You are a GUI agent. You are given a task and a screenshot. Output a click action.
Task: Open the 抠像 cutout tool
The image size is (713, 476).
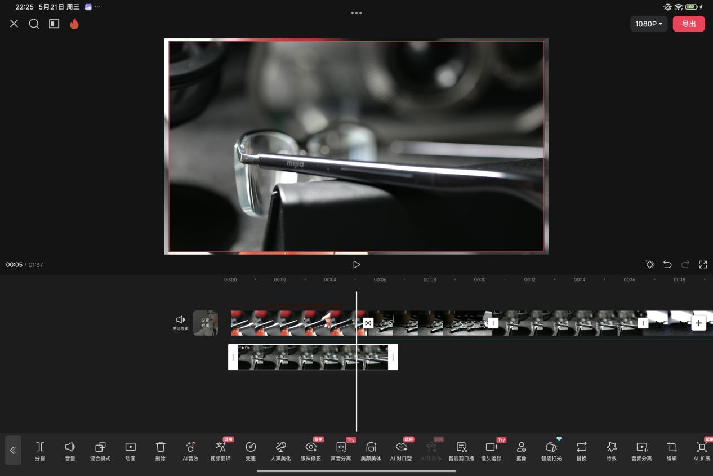[522, 451]
